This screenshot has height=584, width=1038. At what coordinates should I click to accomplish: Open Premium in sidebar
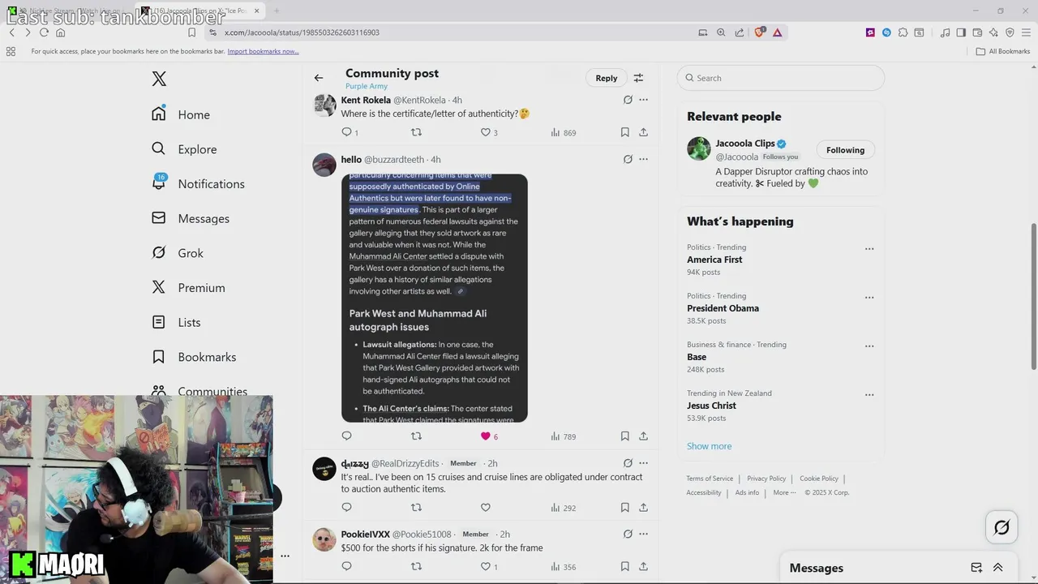point(188,288)
